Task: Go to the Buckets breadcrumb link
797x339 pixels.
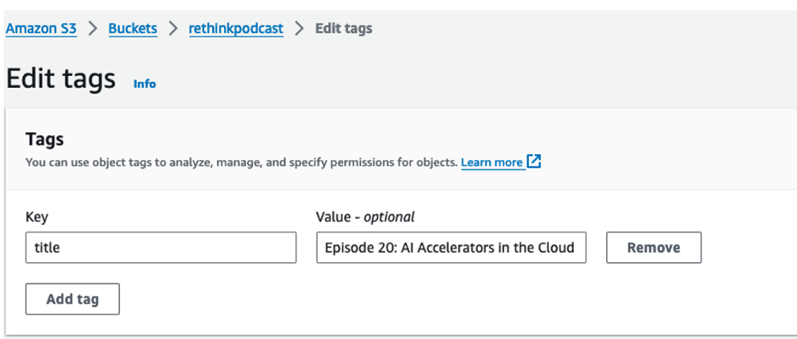Action: pyautogui.click(x=133, y=28)
